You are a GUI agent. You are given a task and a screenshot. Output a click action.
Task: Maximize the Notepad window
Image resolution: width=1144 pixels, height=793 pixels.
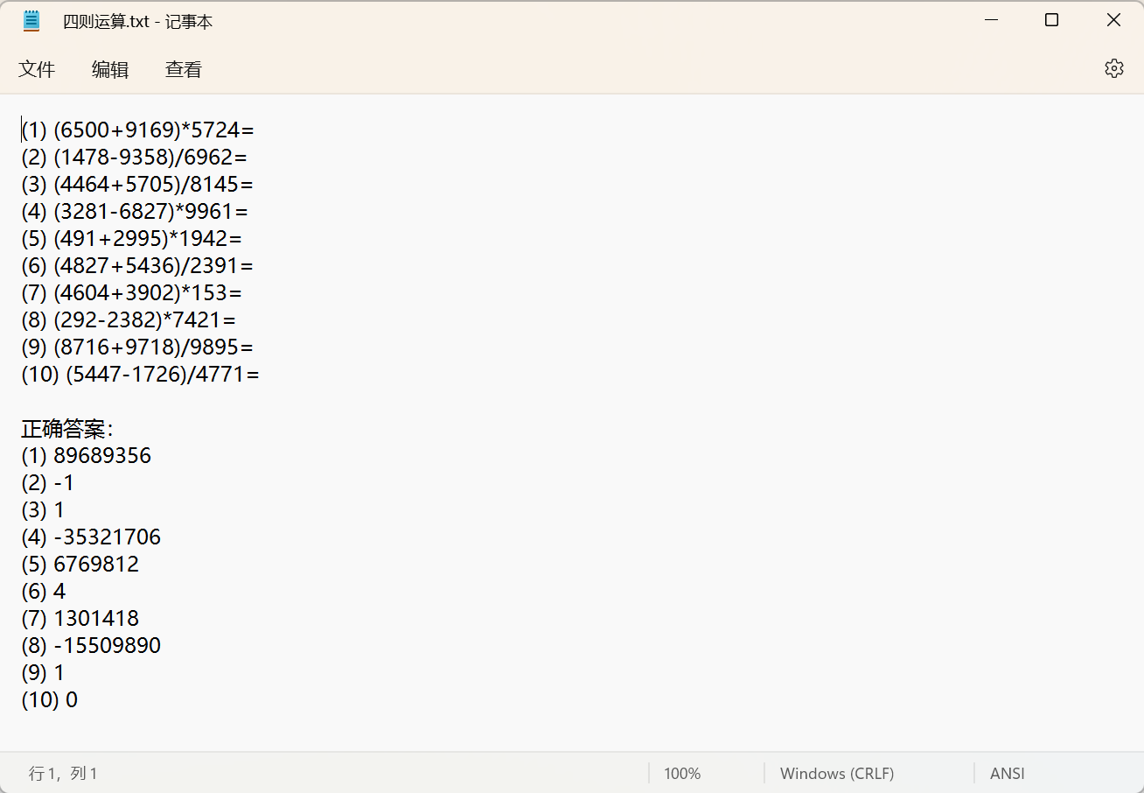[x=1052, y=20]
